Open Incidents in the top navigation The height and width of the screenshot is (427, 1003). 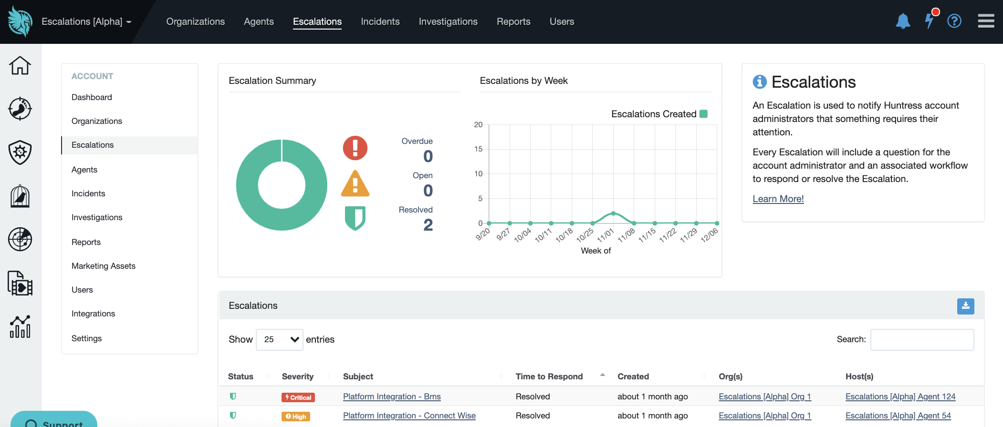point(380,21)
